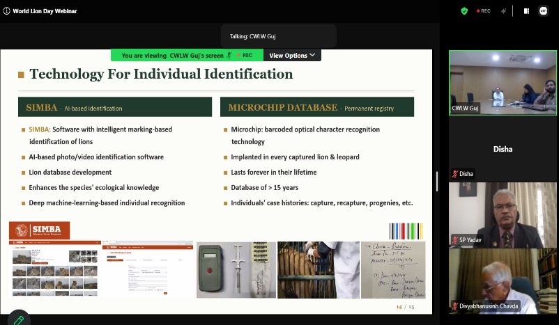Click the muted microphone icon next to Disha
Screen dimensions: 559x325
(x=455, y=174)
